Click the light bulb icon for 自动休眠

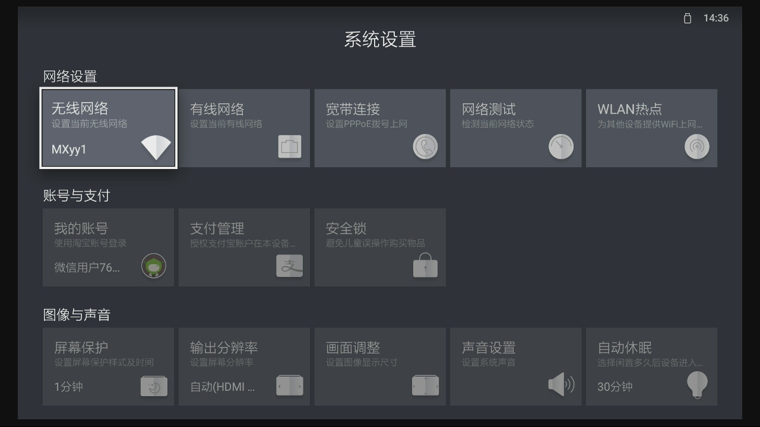(x=696, y=385)
